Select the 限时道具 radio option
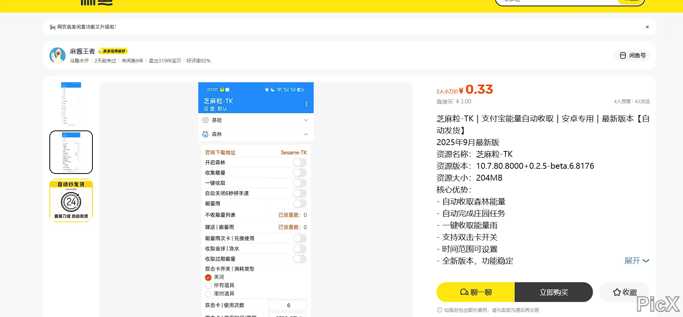The width and height of the screenshot is (683, 317). pyautogui.click(x=208, y=294)
